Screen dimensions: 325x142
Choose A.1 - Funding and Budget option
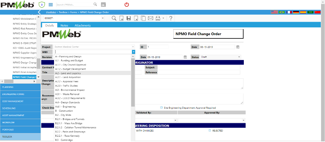click(x=93, y=60)
